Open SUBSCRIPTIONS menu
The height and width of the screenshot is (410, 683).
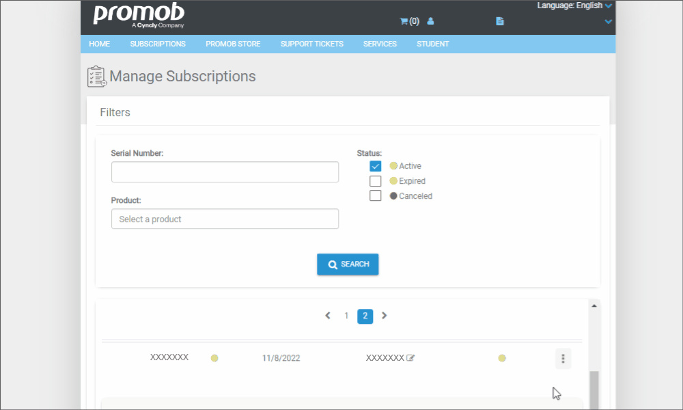click(158, 44)
